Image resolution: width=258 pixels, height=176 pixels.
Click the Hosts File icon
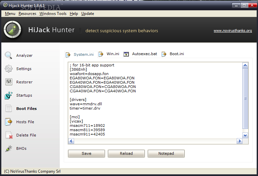point(9,122)
